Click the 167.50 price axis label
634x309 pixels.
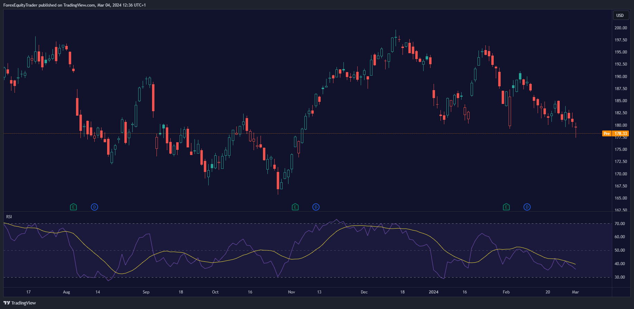click(621, 186)
